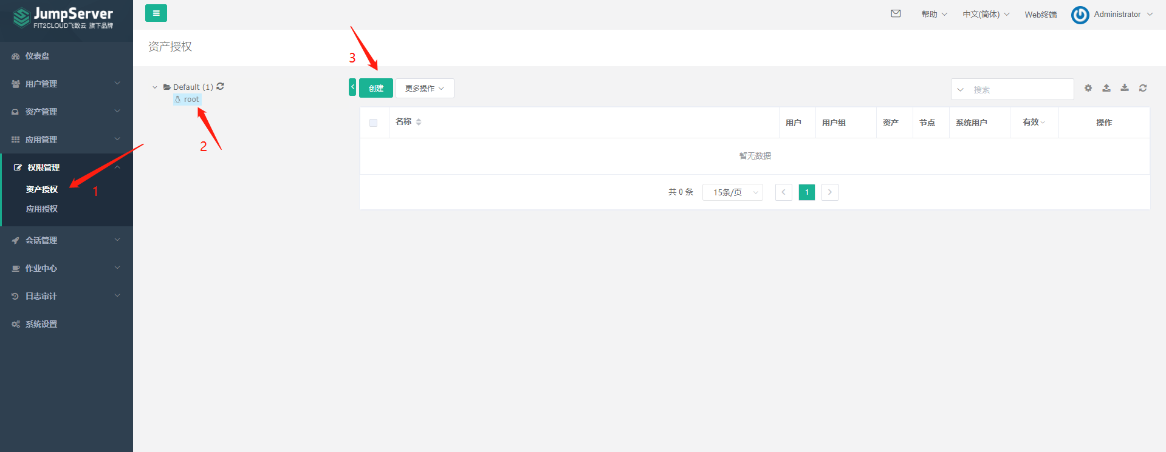Click the session management rocket icon
The image size is (1166, 452).
(16, 241)
